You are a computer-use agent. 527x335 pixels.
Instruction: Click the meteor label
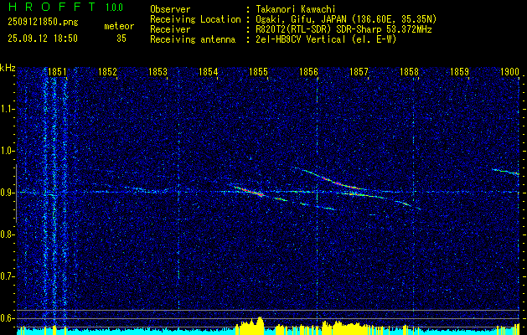click(119, 26)
